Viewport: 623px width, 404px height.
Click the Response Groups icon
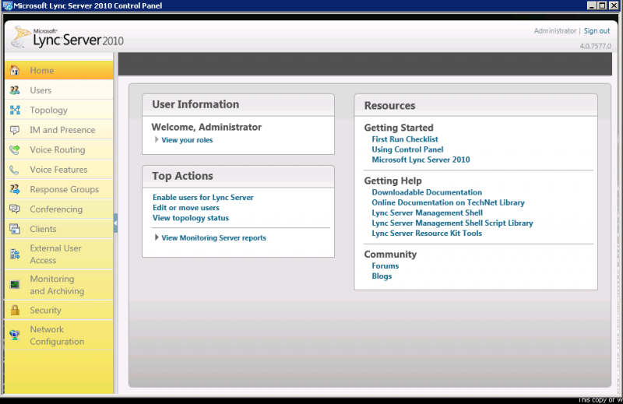point(15,189)
